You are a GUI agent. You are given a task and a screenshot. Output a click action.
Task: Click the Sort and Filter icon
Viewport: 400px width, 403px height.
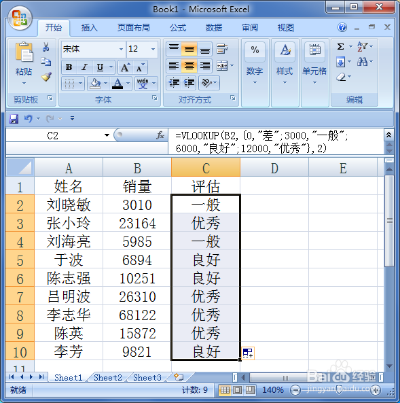tap(362, 46)
